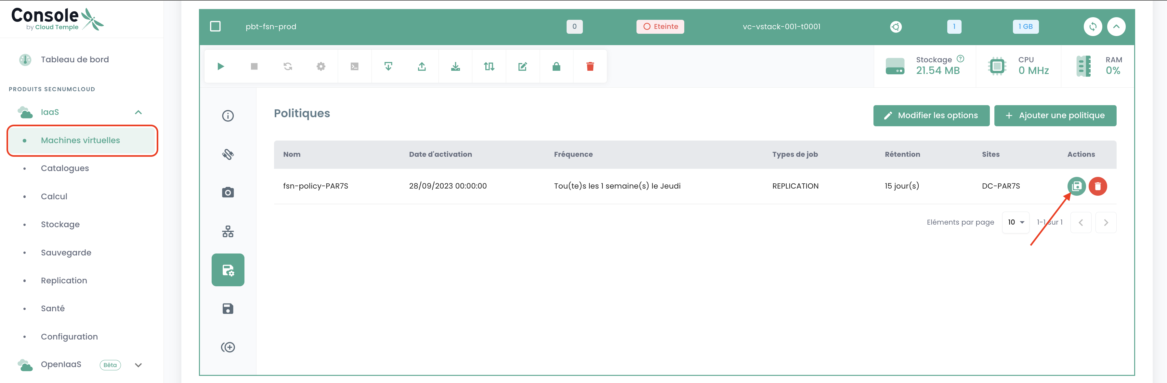The image size is (1167, 383).
Task: Collapse the VM panel with the chevron-up button
Action: [x=1116, y=27]
